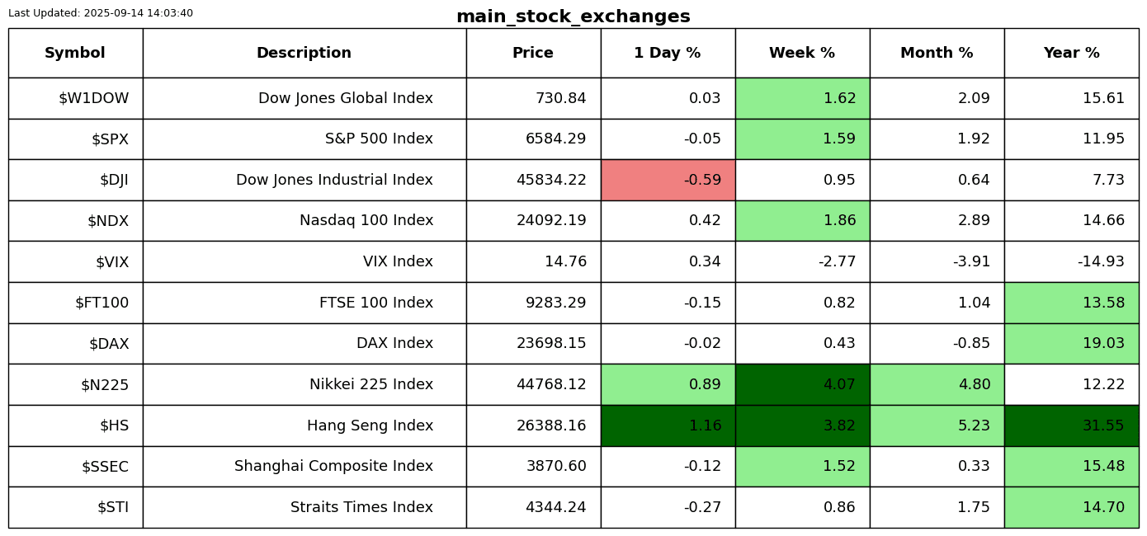Click the DAX Year % value 19.03
This screenshot has width=1147, height=536.
click(1102, 344)
